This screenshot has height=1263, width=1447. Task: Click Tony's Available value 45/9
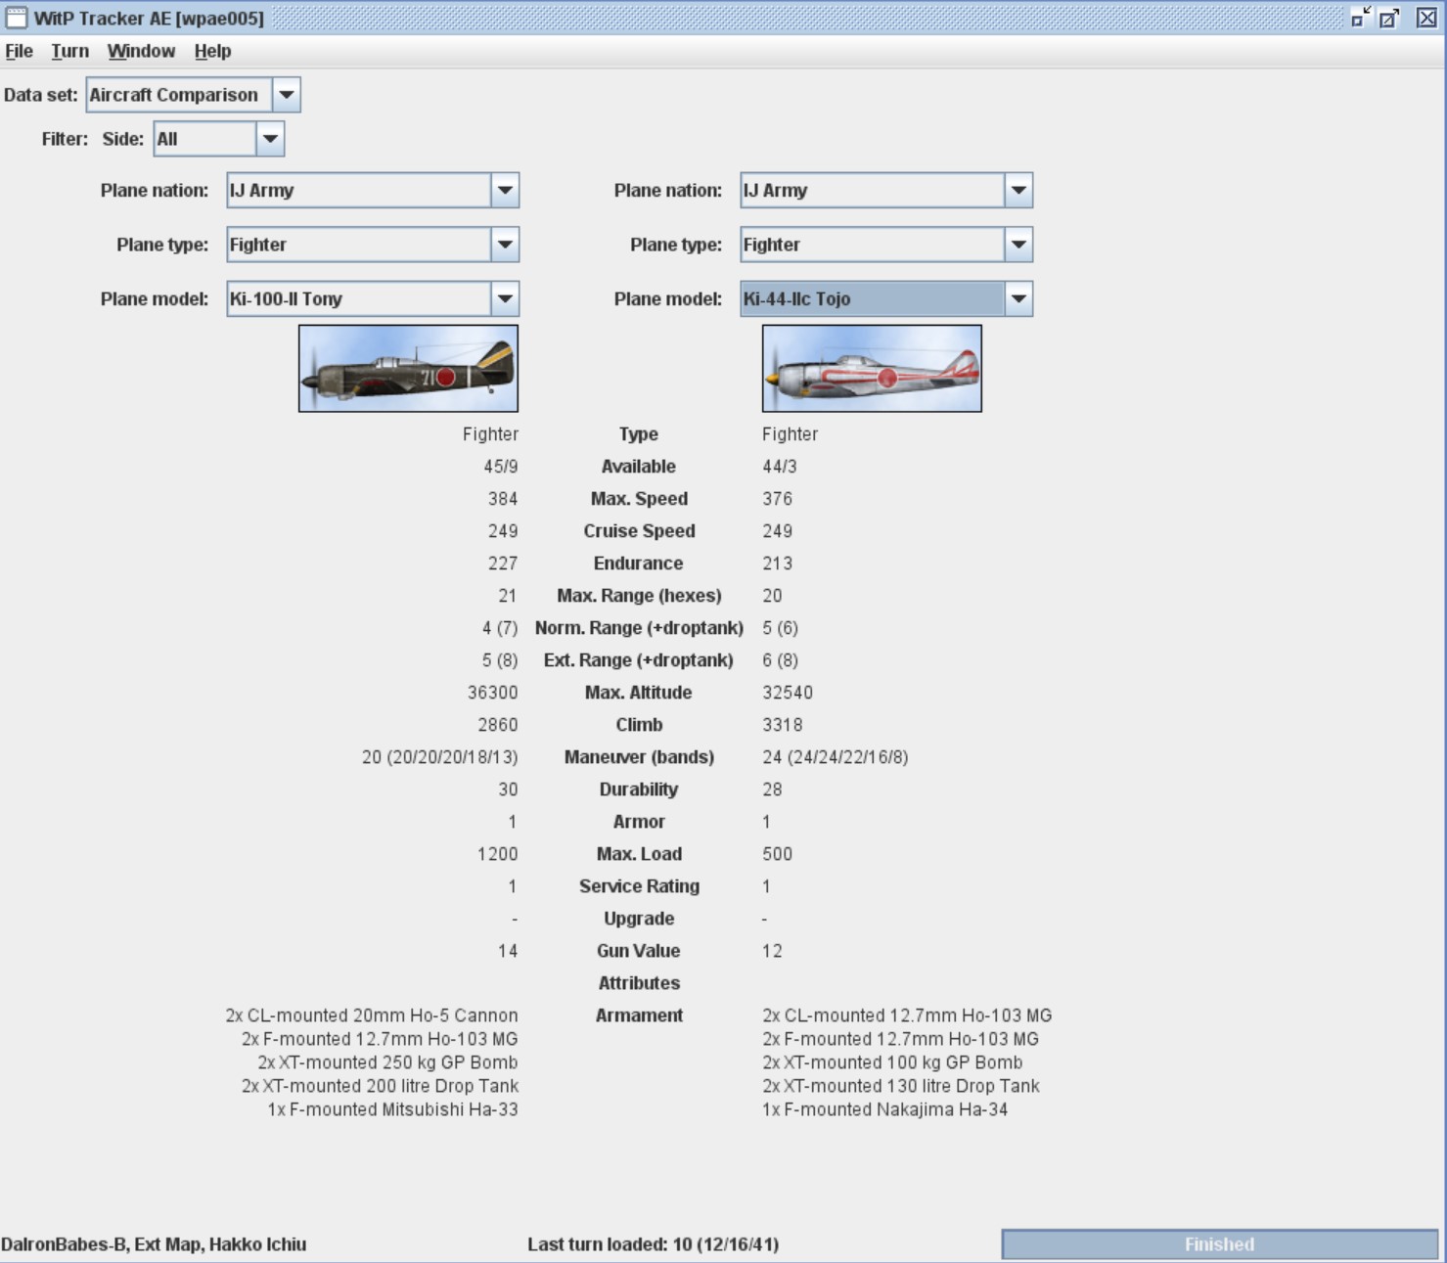click(x=501, y=467)
